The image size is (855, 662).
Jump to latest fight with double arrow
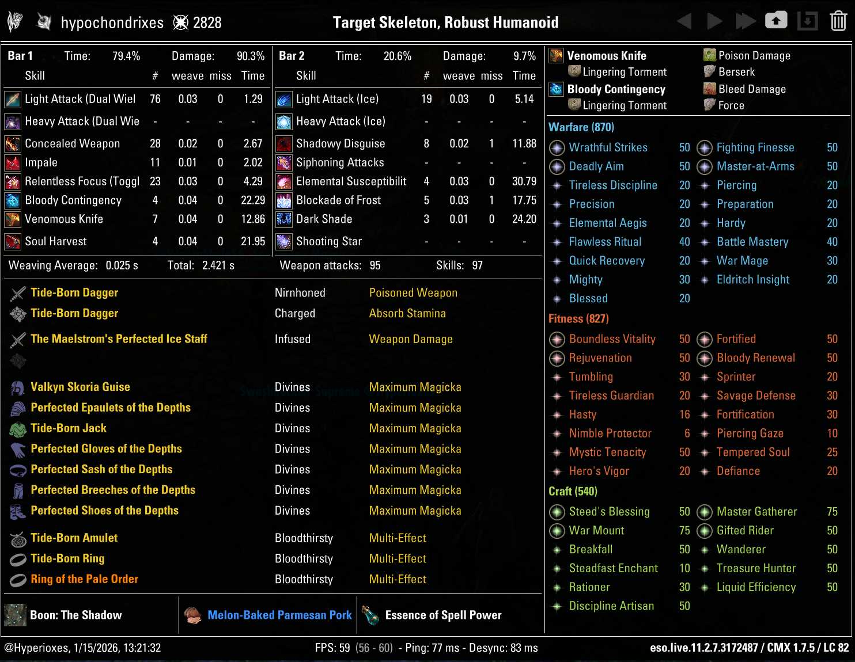pos(746,22)
